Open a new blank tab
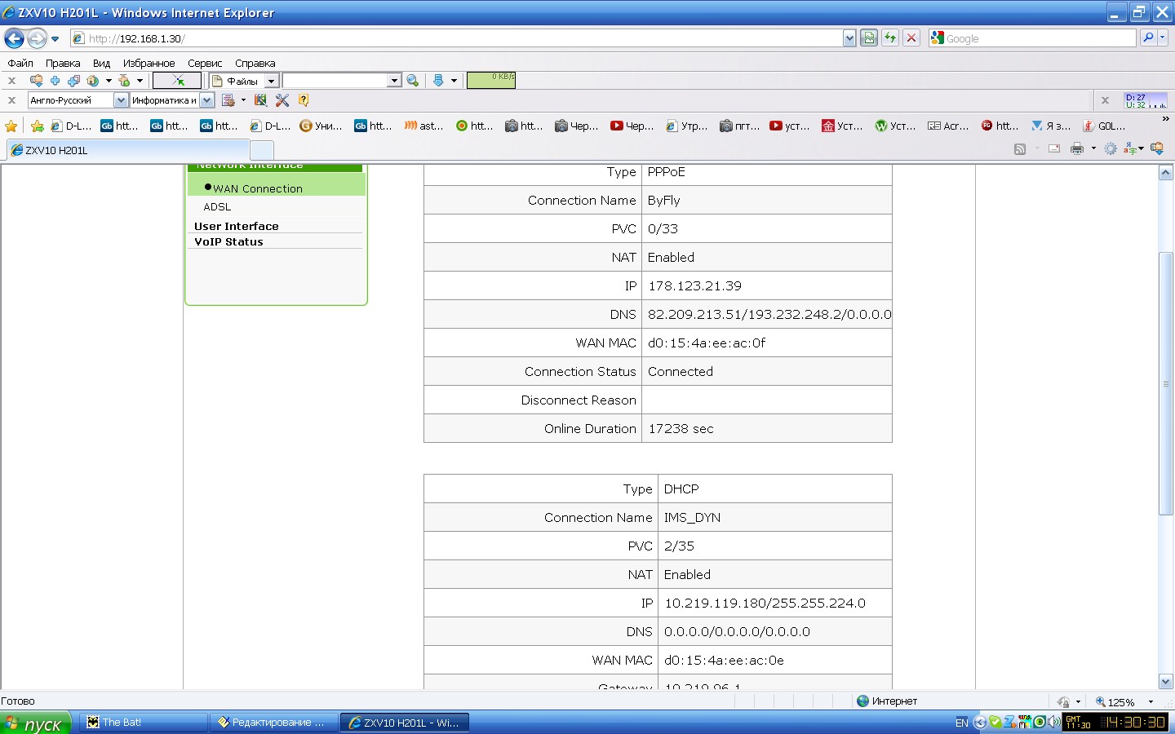This screenshot has height=734, width=1175. (x=261, y=150)
